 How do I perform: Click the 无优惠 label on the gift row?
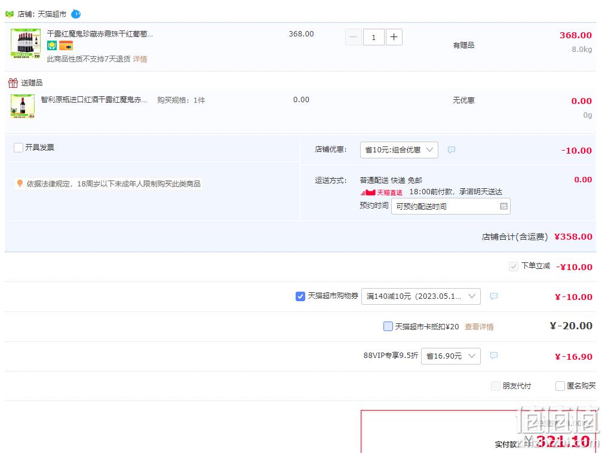(463, 100)
